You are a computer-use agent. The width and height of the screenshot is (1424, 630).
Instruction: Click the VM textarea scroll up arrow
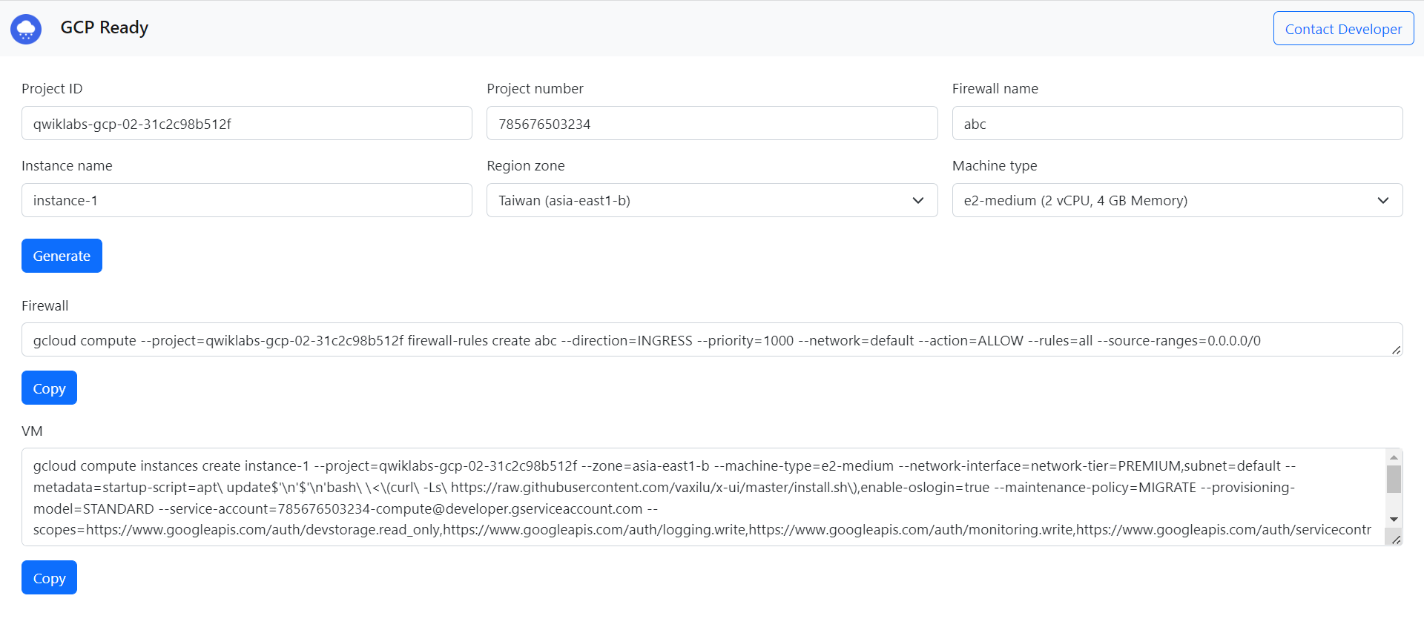point(1394,457)
